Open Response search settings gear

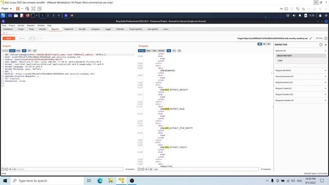143,169
